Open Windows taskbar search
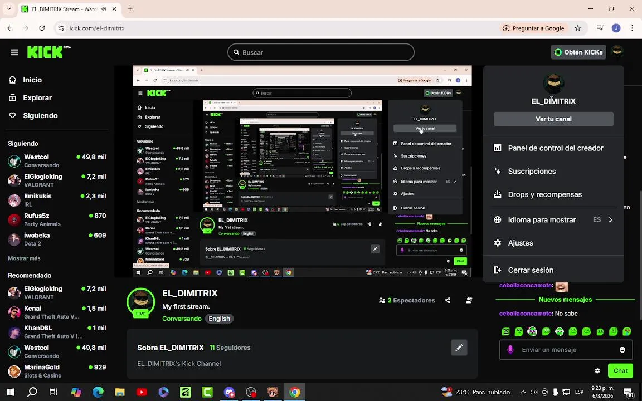This screenshot has height=401, width=642. click(x=32, y=393)
